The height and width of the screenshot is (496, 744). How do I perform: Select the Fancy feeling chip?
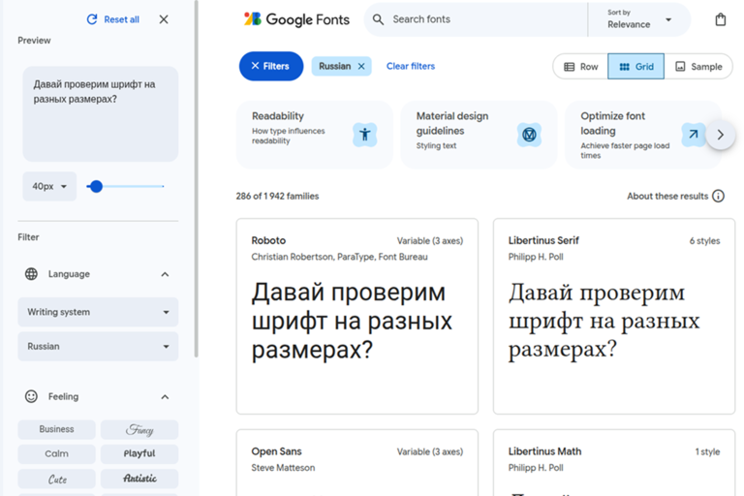point(139,429)
